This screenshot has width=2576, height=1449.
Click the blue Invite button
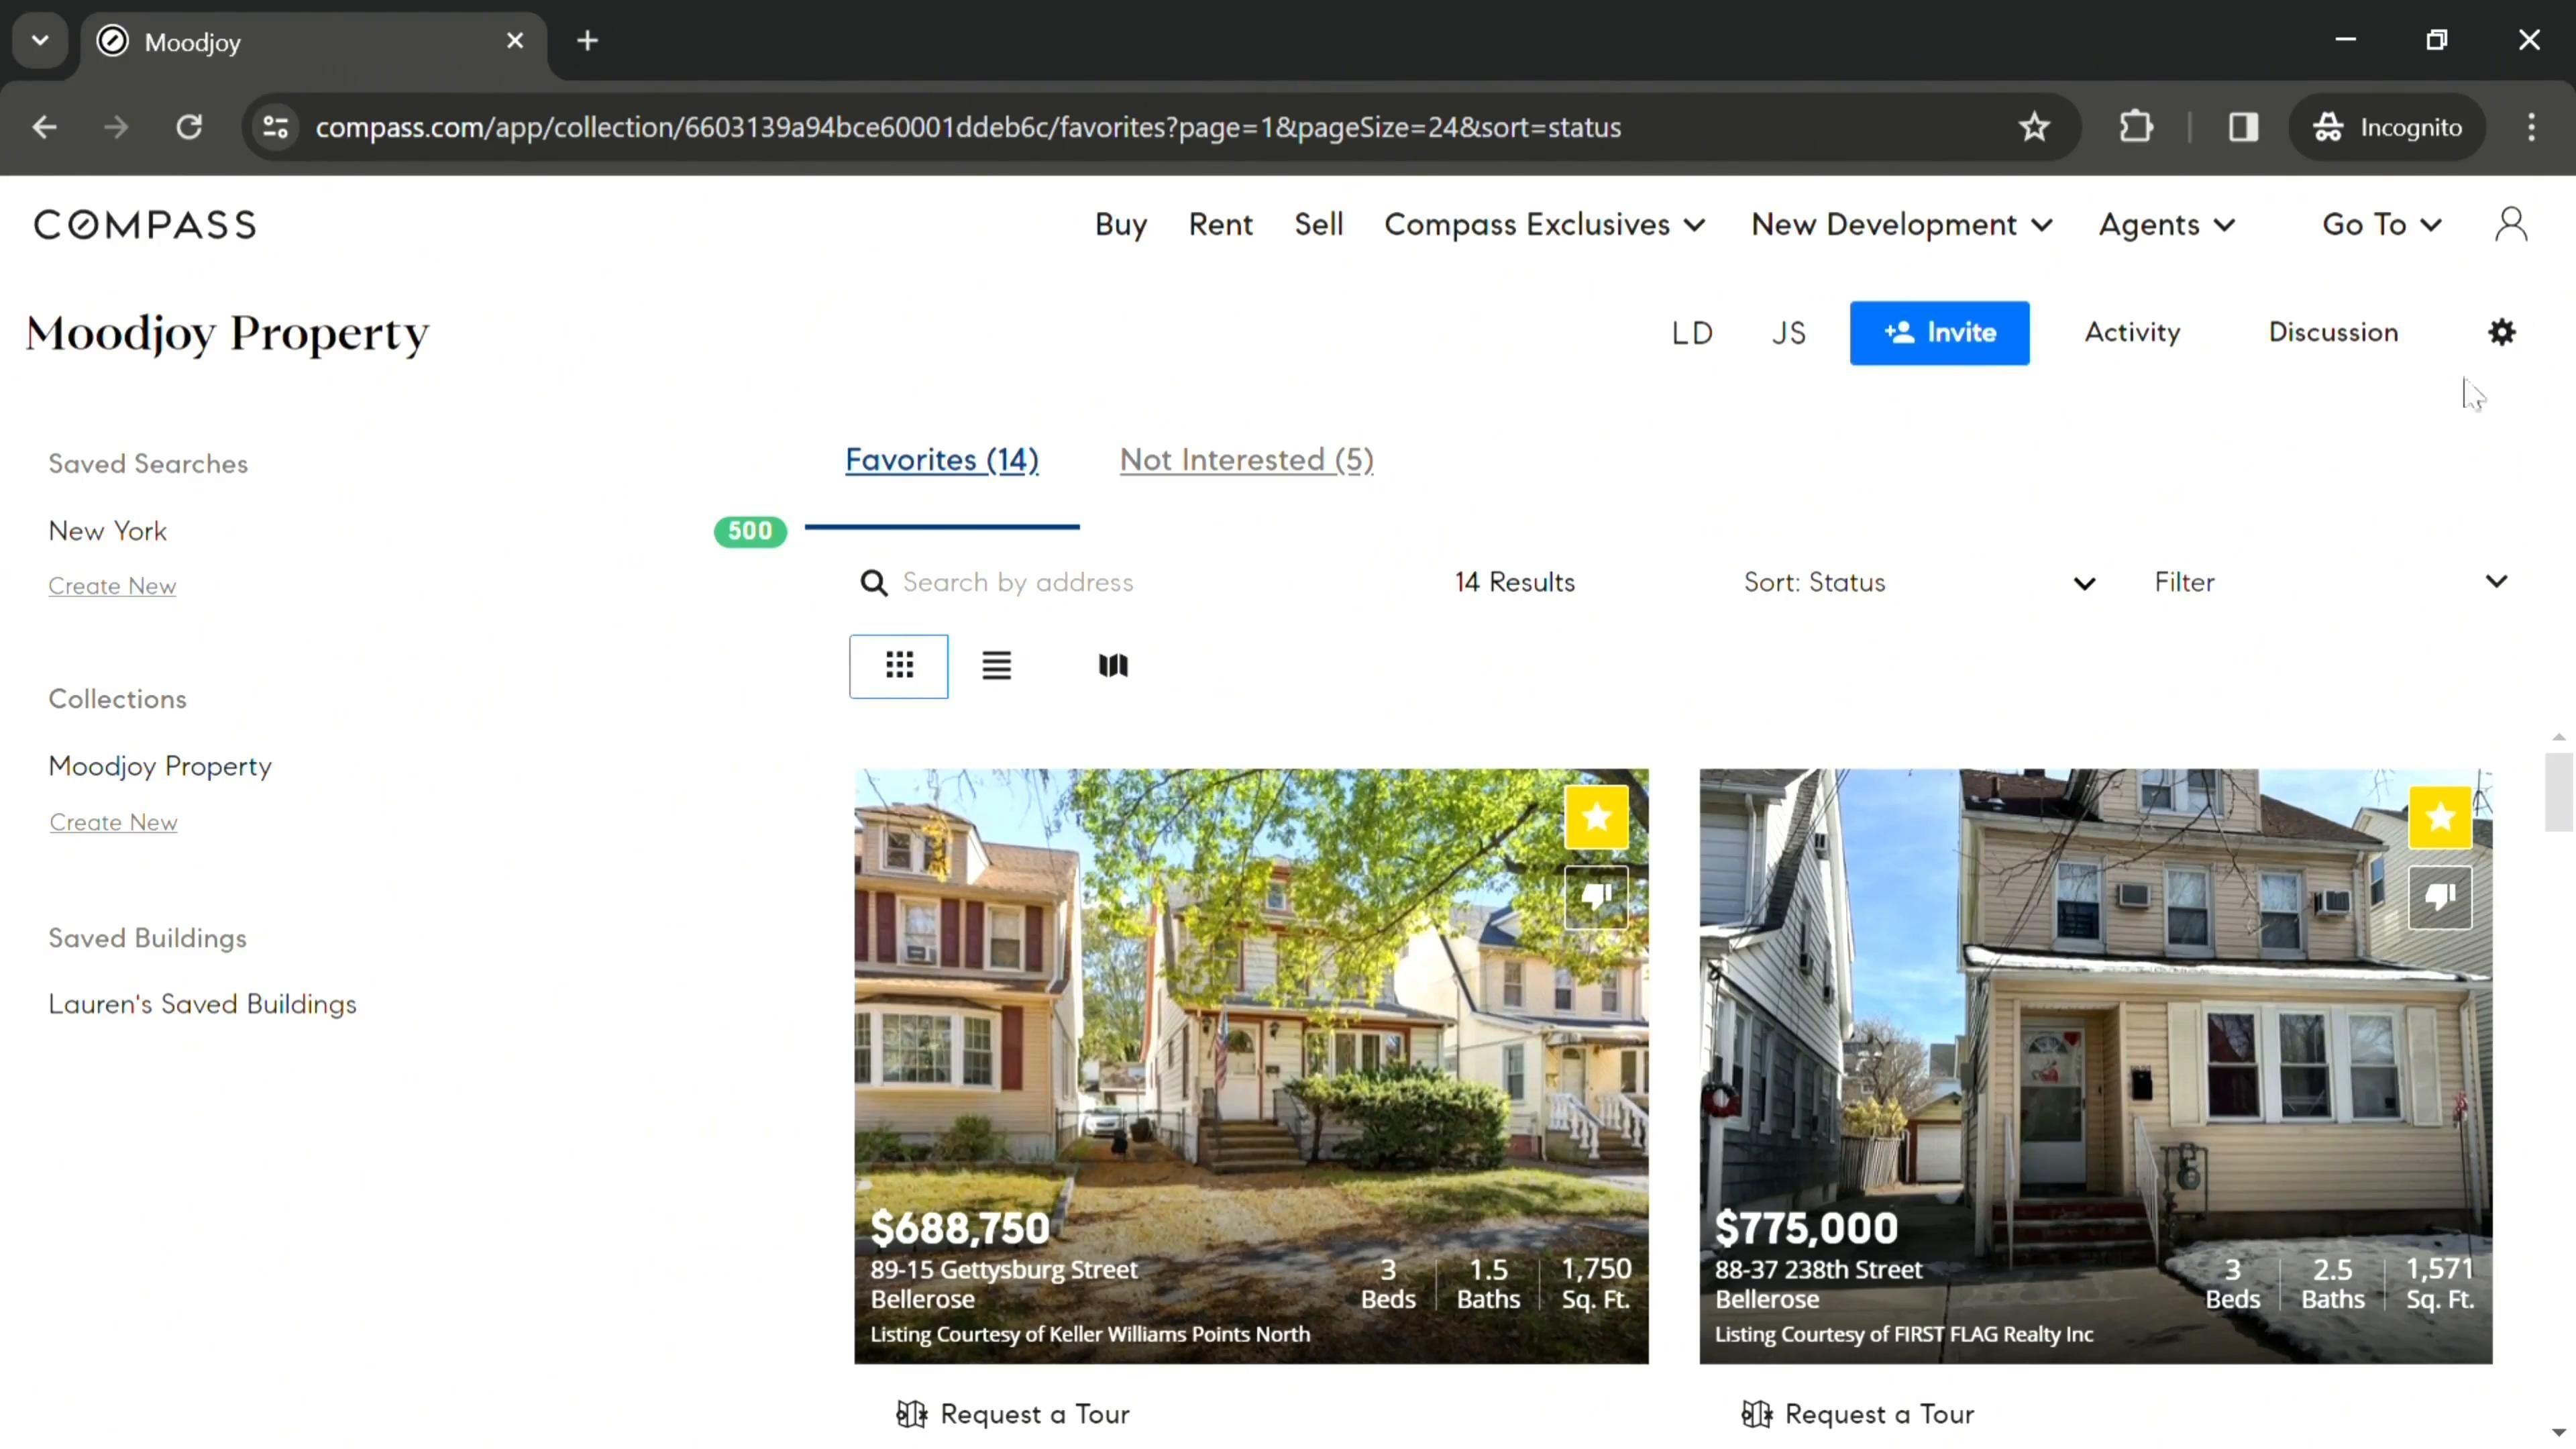[x=1939, y=333]
